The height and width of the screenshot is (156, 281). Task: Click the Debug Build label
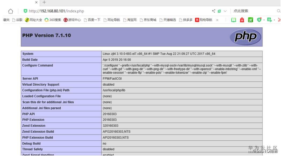click(x=31, y=143)
